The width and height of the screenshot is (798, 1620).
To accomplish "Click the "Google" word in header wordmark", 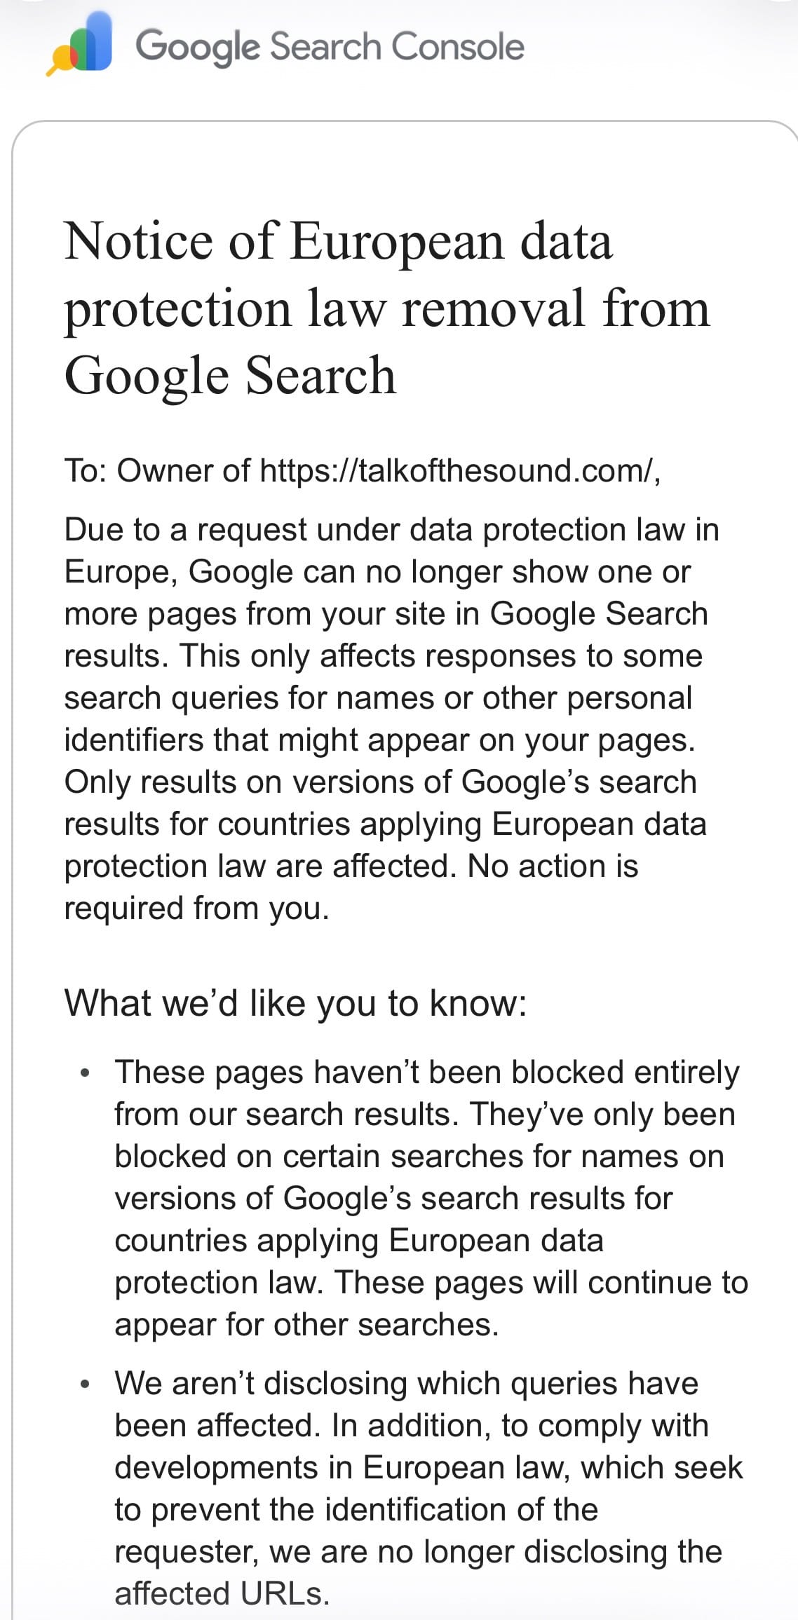I will pos(198,47).
